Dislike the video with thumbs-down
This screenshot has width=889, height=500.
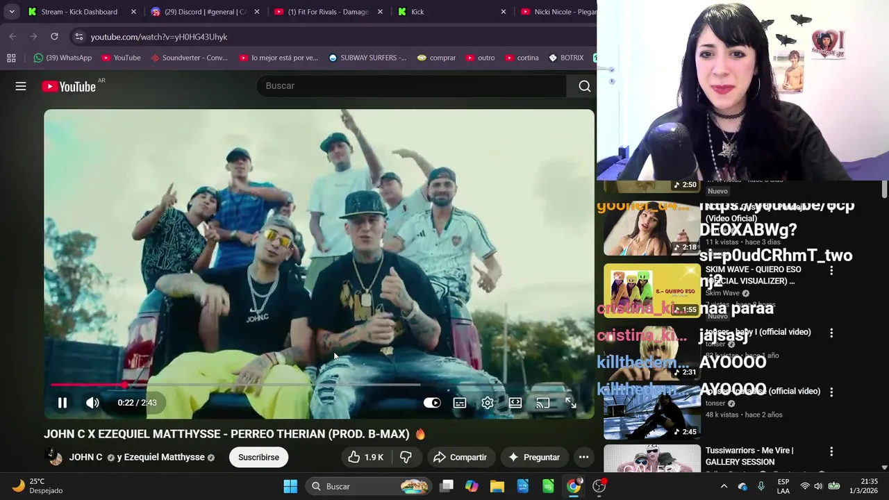click(x=406, y=457)
